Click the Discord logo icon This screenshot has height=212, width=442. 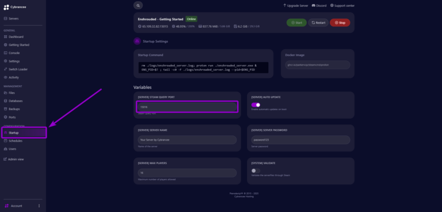coord(314,6)
